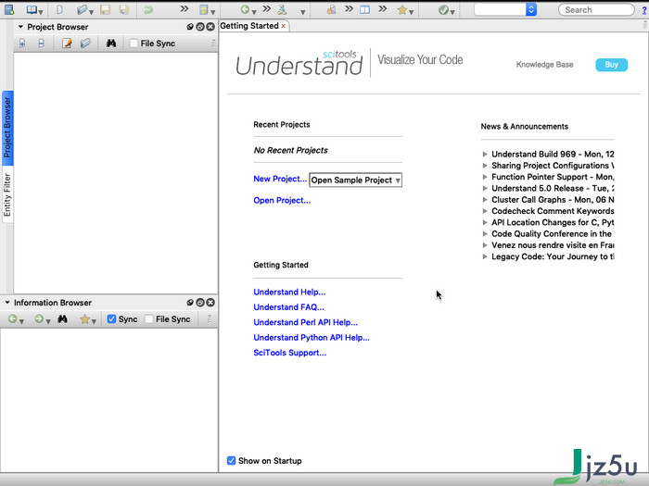Open the empty combo box stepper in toolbar
Image resolution: width=649 pixels, height=486 pixels.
tap(531, 9)
